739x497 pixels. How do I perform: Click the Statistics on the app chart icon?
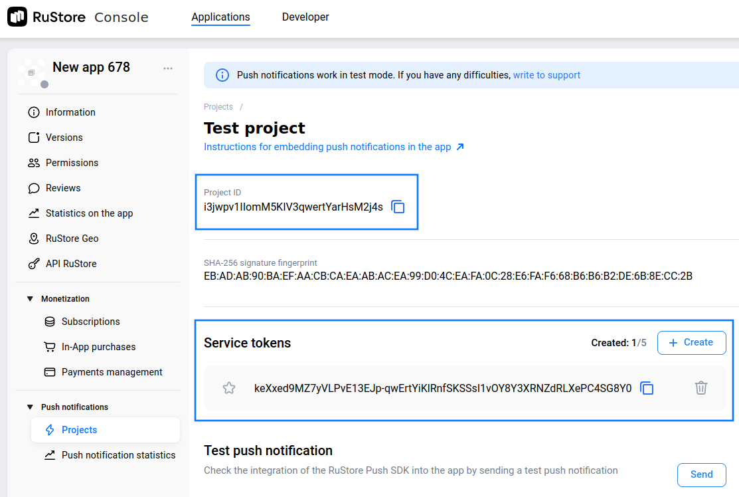click(34, 213)
